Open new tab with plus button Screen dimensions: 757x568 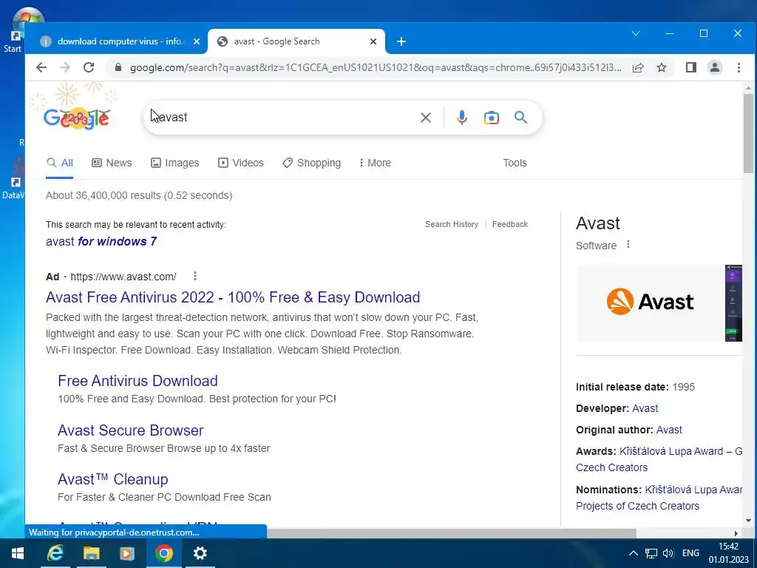coord(401,41)
